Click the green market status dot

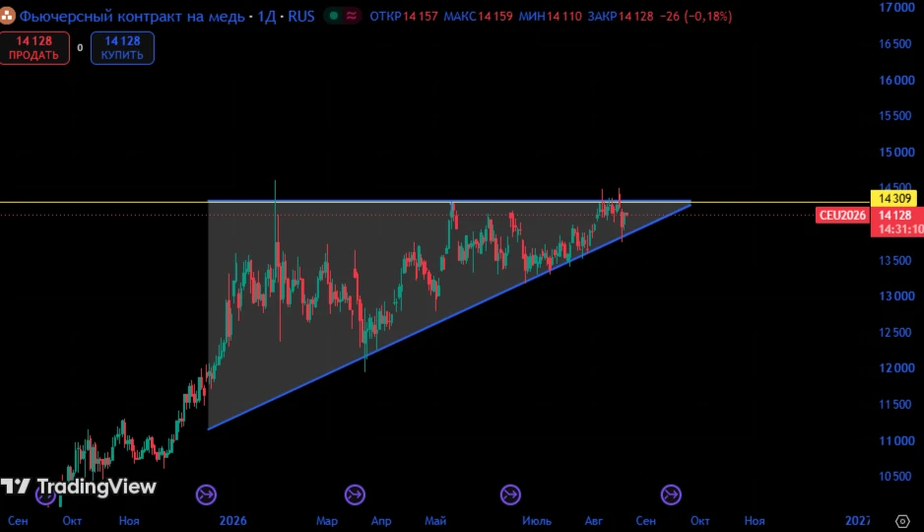click(x=334, y=16)
